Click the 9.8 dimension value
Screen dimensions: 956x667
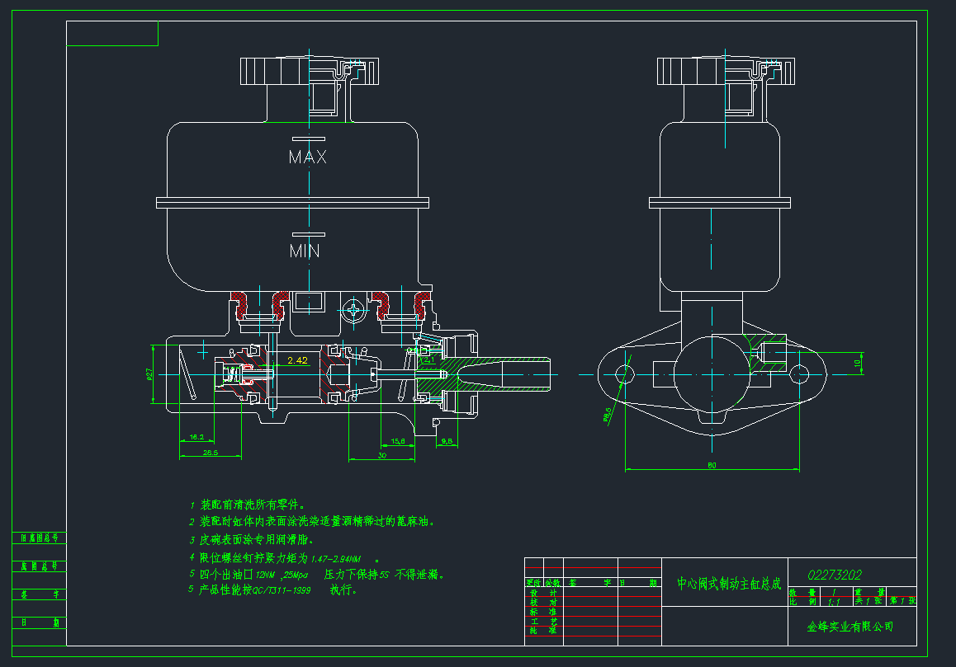[x=447, y=441]
